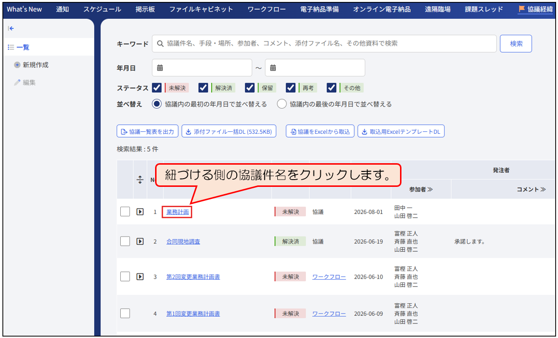Click 取込用ExcelテンプレートDL button
The width and height of the screenshot is (558, 338).
[x=401, y=131]
